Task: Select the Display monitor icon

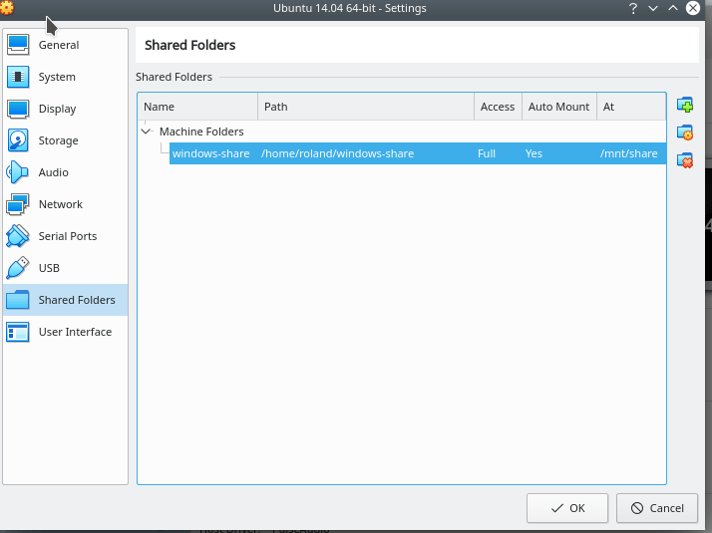Action: (19, 109)
